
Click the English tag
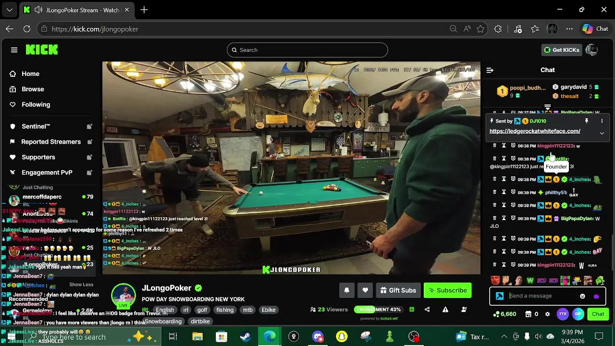coord(165,310)
